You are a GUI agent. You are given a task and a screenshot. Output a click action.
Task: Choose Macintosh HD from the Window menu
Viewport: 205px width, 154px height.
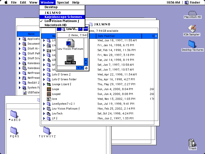tap(62, 25)
